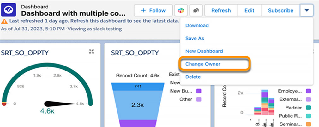This screenshot has width=319, height=127.
Task: Expand the first SRT_SO_OPPTY gauge widget
Action: (x=92, y=52)
